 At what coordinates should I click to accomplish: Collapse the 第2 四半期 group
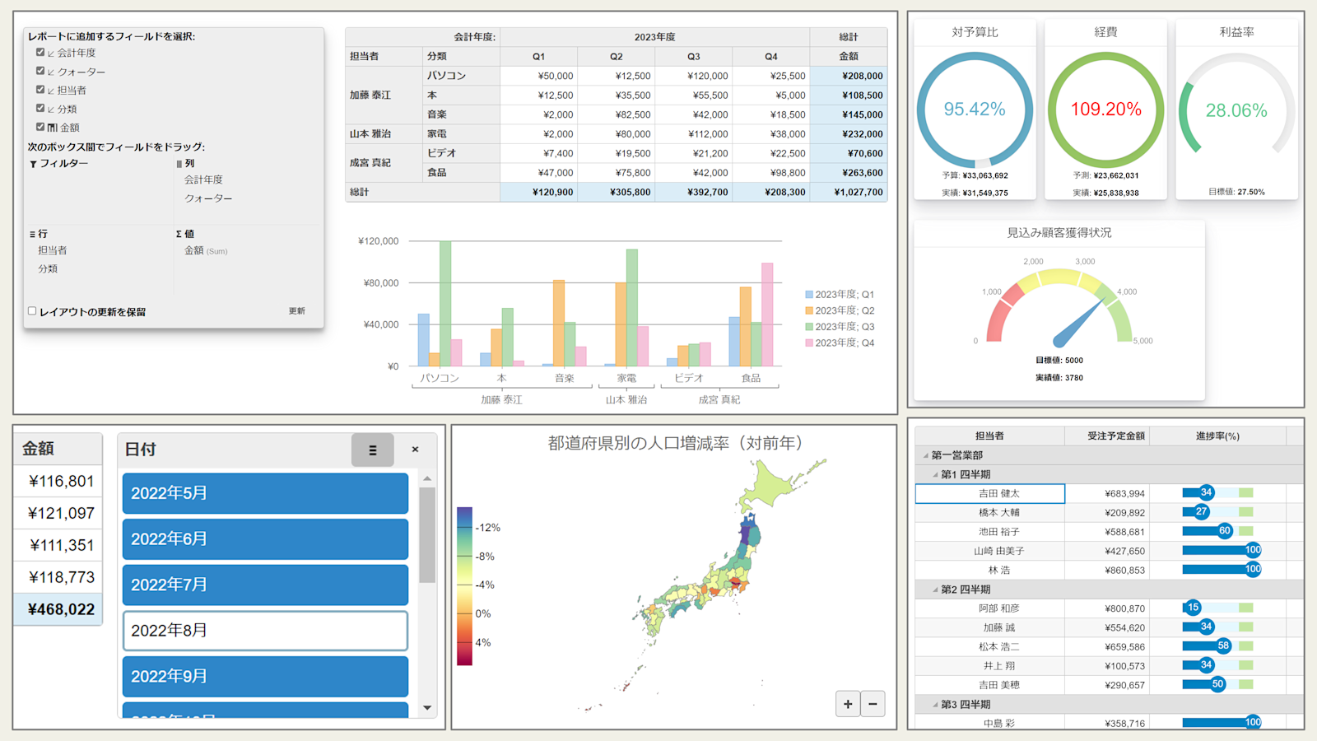(936, 590)
